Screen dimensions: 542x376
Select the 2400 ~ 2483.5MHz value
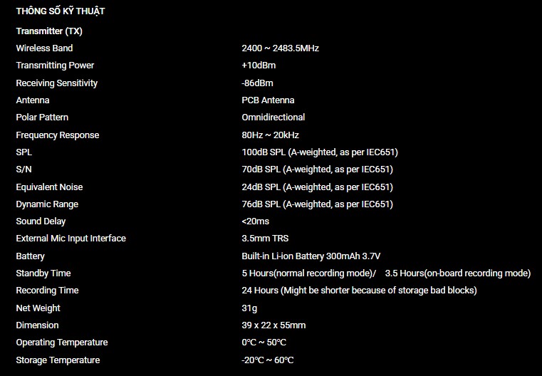click(x=281, y=48)
